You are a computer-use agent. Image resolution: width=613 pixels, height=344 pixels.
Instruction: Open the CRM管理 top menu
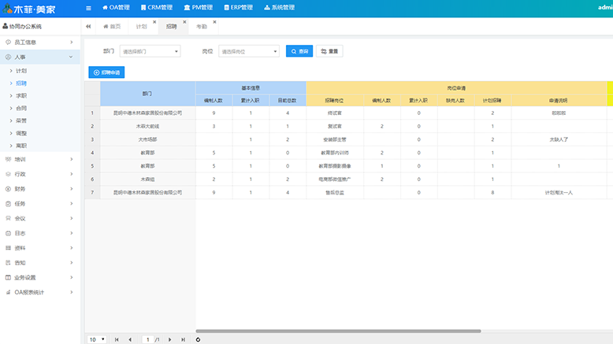tap(156, 7)
